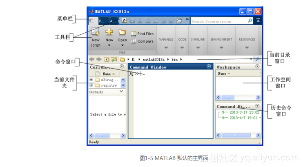Click the Copy icon in quick access toolbar

coord(148,20)
